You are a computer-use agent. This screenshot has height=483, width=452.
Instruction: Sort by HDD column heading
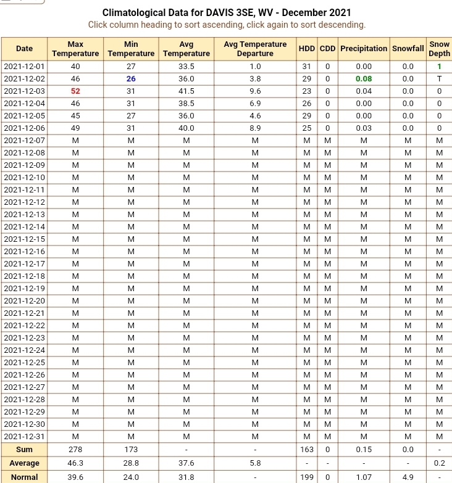[307, 49]
